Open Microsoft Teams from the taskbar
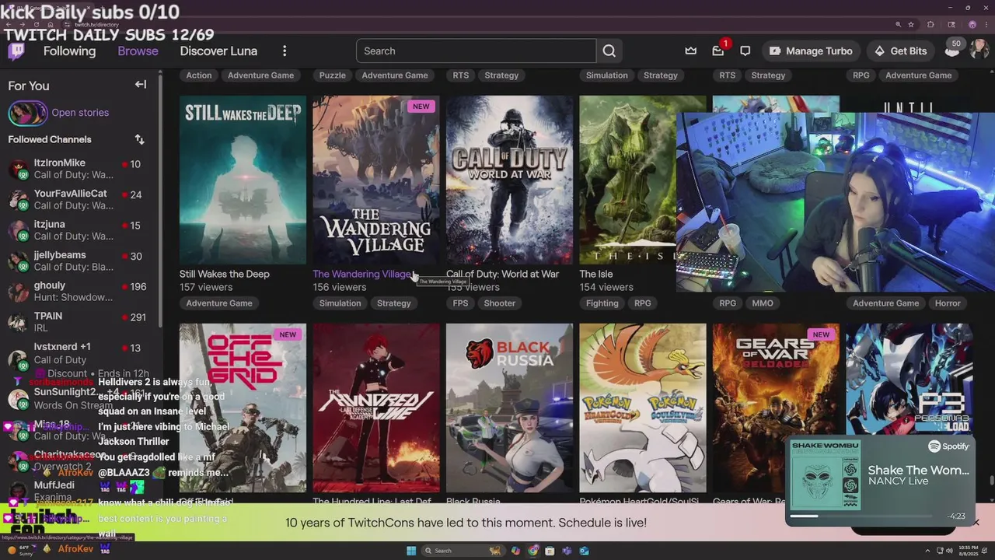This screenshot has height=560, width=995. 567,551
